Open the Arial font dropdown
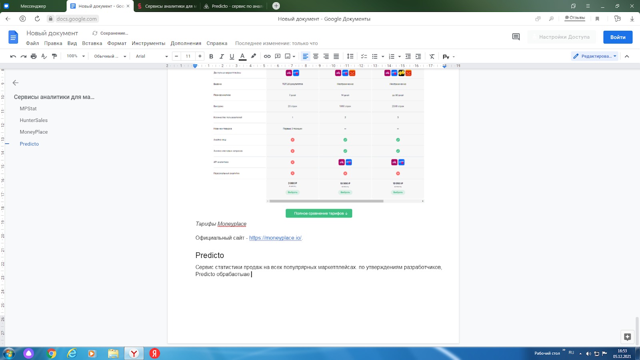Image resolution: width=640 pixels, height=360 pixels. (x=152, y=56)
